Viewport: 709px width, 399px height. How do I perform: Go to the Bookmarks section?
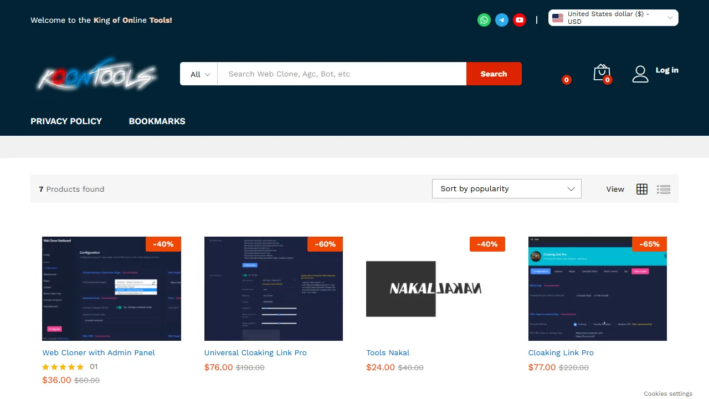(x=157, y=121)
